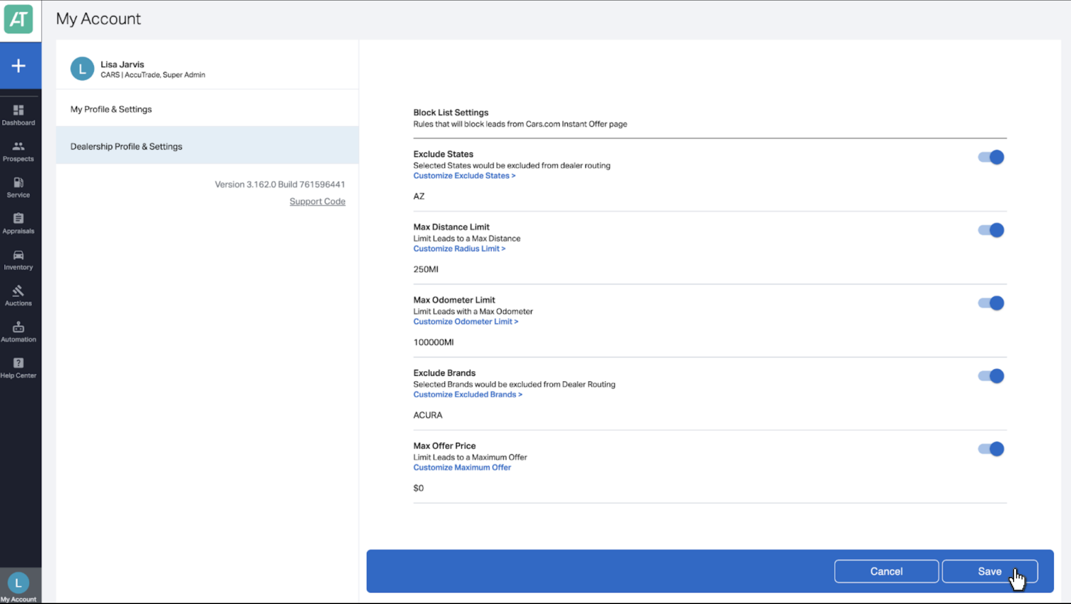The image size is (1071, 604).
Task: Click 'Limit Leads with a Max Odometer' text
Action: (x=473, y=312)
